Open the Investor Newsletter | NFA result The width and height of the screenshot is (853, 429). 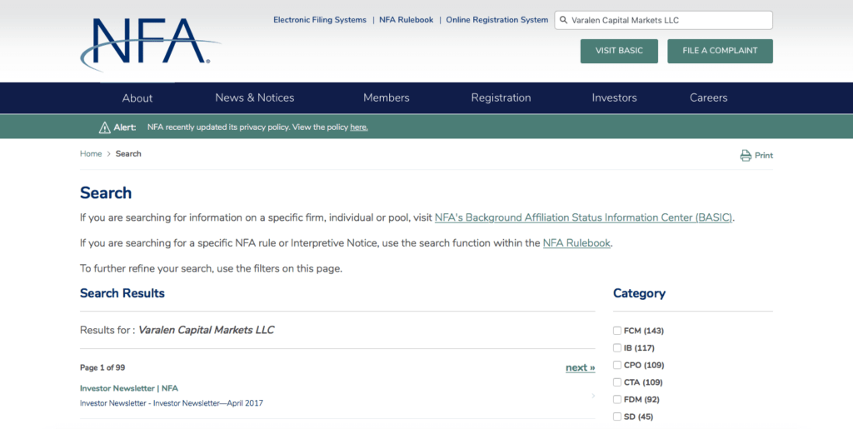click(129, 388)
